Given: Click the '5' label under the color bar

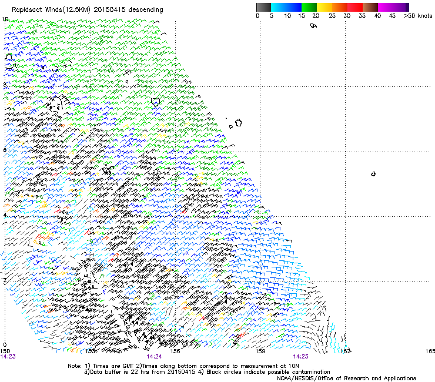Looking at the screenshot, I should click(x=272, y=16).
